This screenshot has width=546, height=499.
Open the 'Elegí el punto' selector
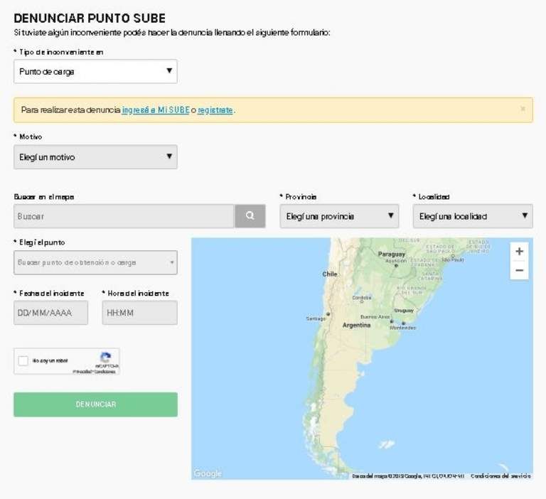tap(95, 262)
